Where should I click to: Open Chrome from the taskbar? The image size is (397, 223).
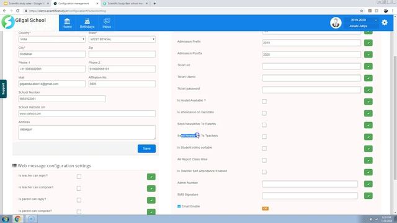pyautogui.click(x=18, y=219)
